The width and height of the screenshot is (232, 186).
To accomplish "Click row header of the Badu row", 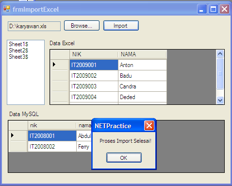I will tap(60, 75).
